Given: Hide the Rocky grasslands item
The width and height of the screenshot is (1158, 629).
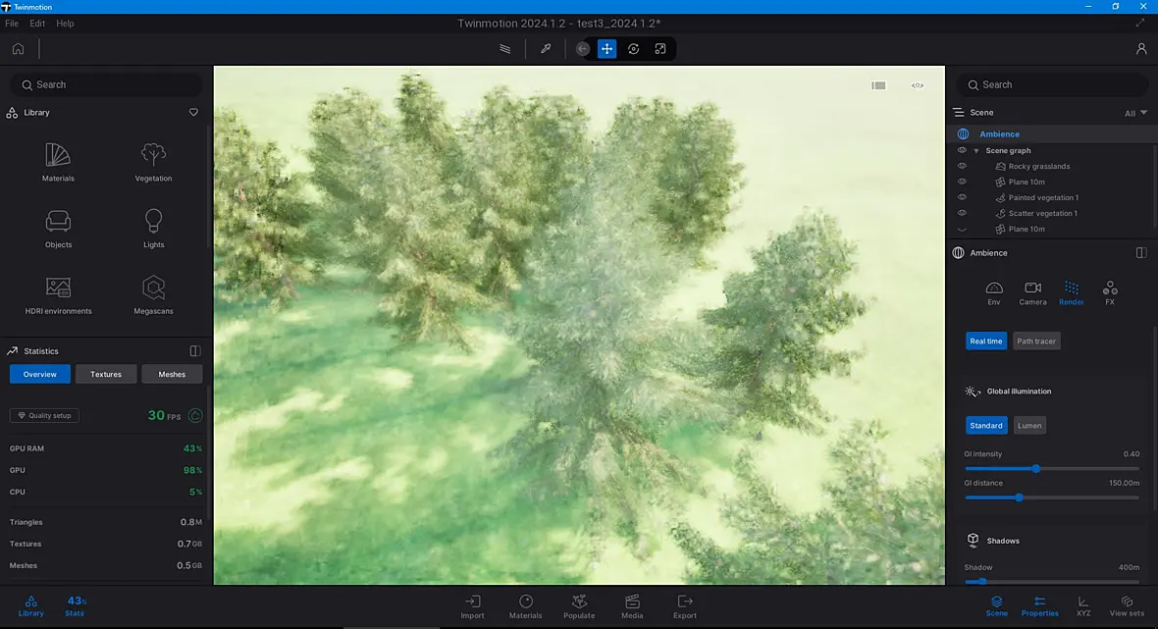Looking at the screenshot, I should click(x=962, y=166).
